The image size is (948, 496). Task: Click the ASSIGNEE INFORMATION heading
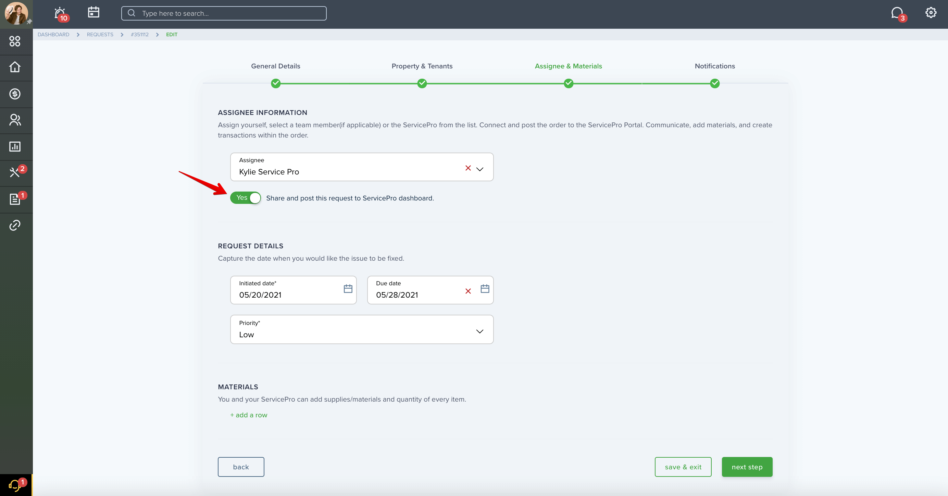(x=262, y=113)
